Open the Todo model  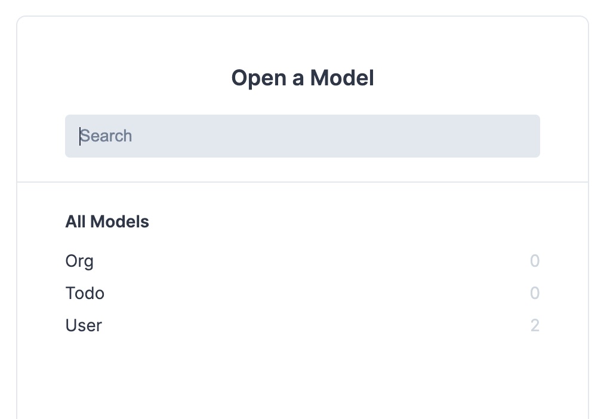click(85, 294)
